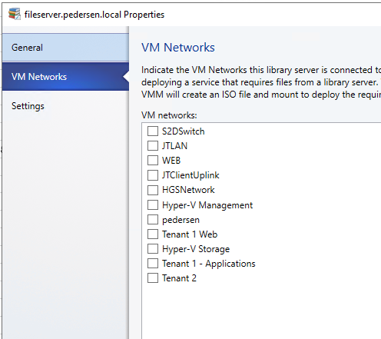Toggle Hyper-V Management checkbox

153,205
